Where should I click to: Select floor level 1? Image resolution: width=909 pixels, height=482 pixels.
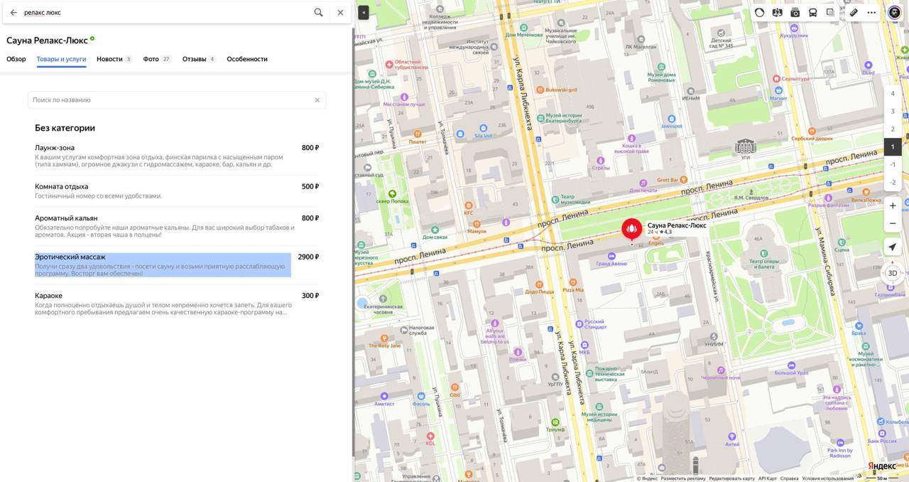tap(893, 147)
